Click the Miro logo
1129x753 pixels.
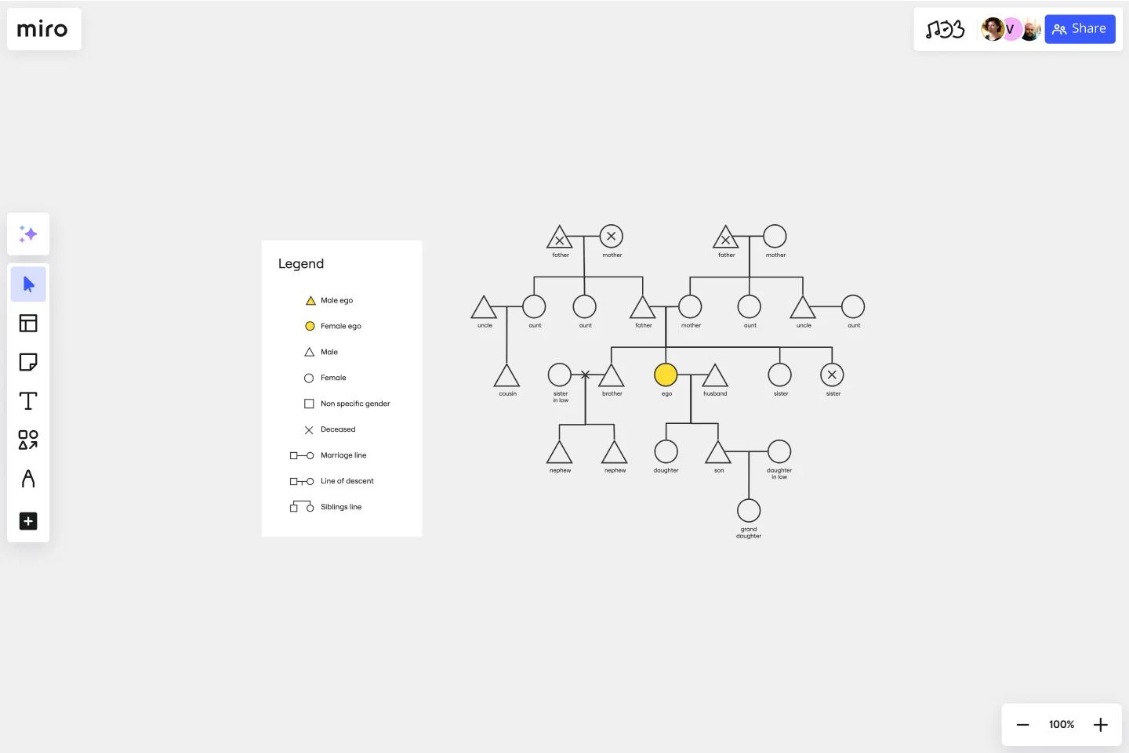pyautogui.click(x=42, y=29)
